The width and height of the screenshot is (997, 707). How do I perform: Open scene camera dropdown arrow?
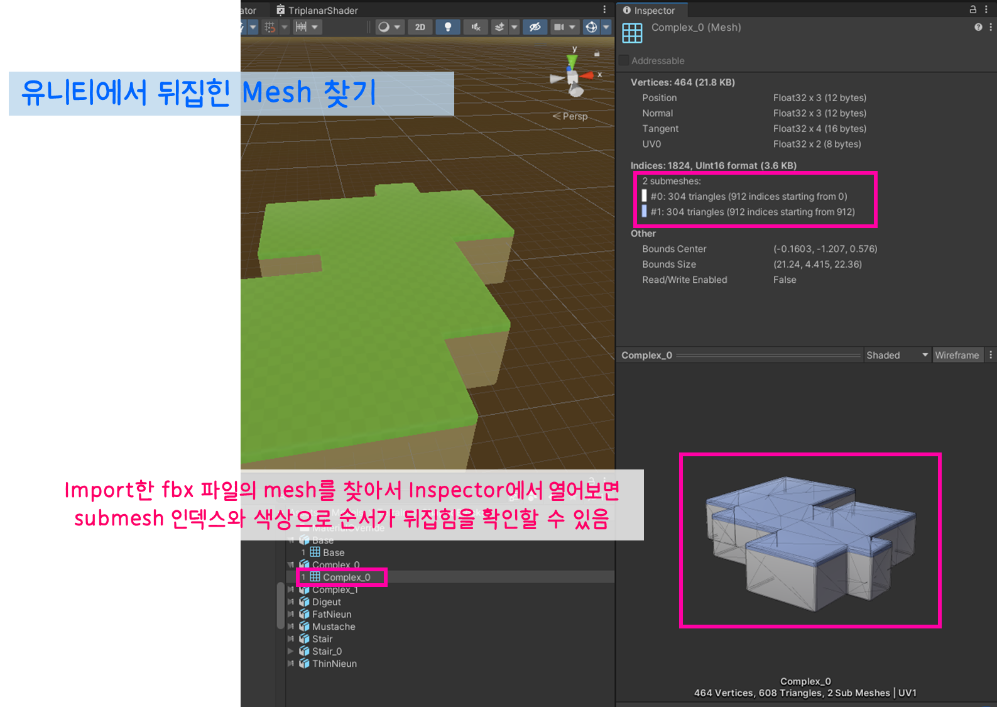(572, 27)
